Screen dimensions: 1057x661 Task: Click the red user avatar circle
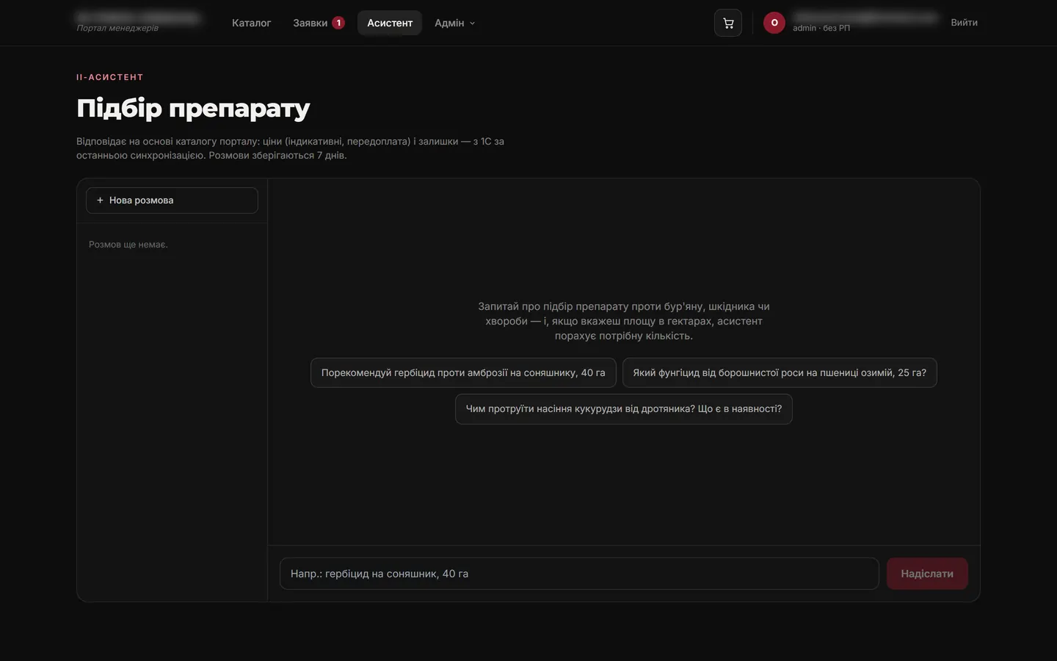[x=774, y=23]
